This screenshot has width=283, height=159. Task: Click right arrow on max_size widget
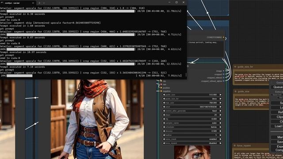point(221,103)
